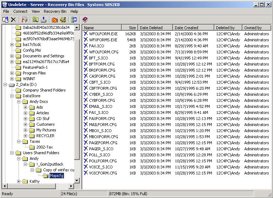Image resolution: width=273 pixels, height=198 pixels.
Task: Click the tree scrollbar down arrow
Action: click(77, 181)
